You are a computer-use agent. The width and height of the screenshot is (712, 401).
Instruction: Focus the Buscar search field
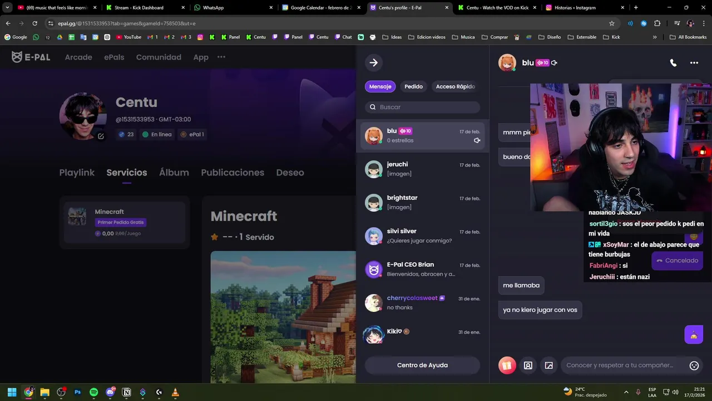coord(422,107)
